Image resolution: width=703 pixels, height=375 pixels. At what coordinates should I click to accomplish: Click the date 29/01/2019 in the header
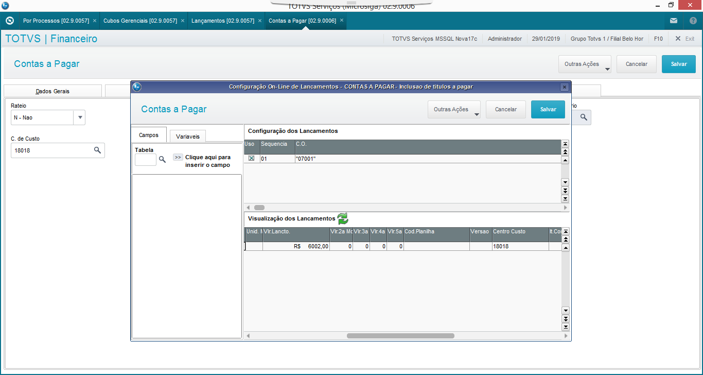[x=546, y=39]
